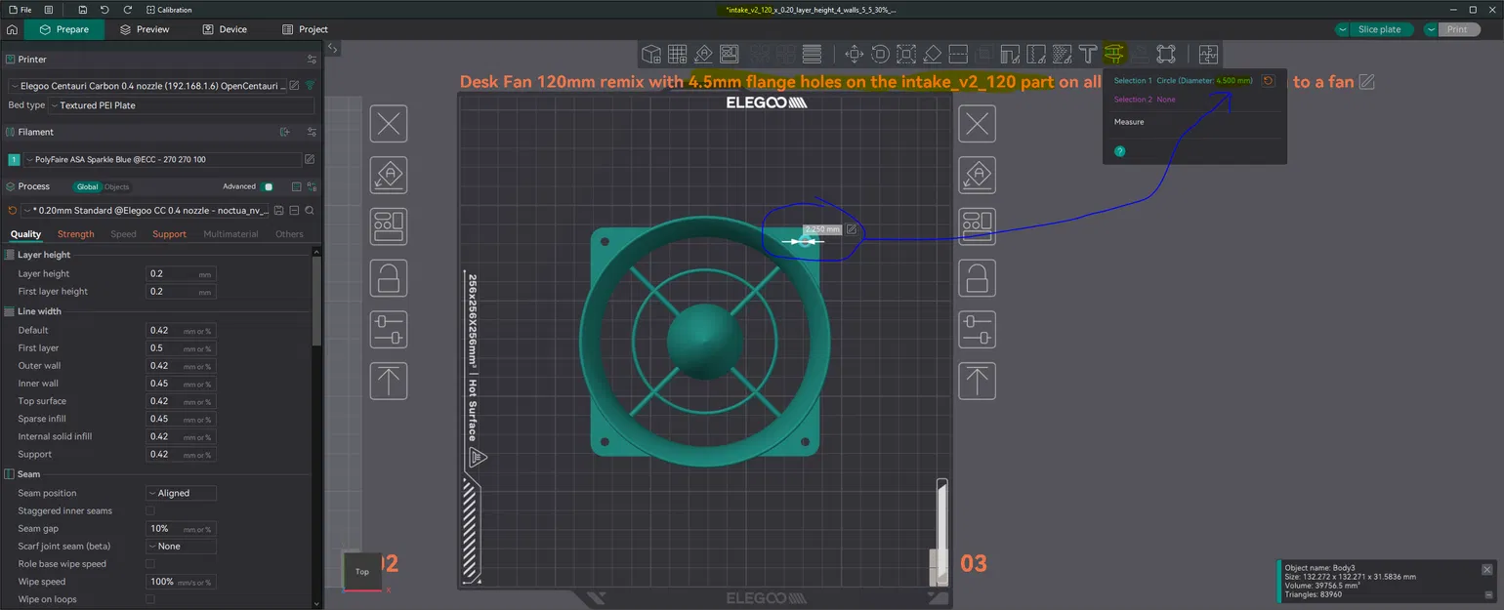Open the Seam position dropdown
Screen dimensions: 1504x610
[x=181, y=493]
